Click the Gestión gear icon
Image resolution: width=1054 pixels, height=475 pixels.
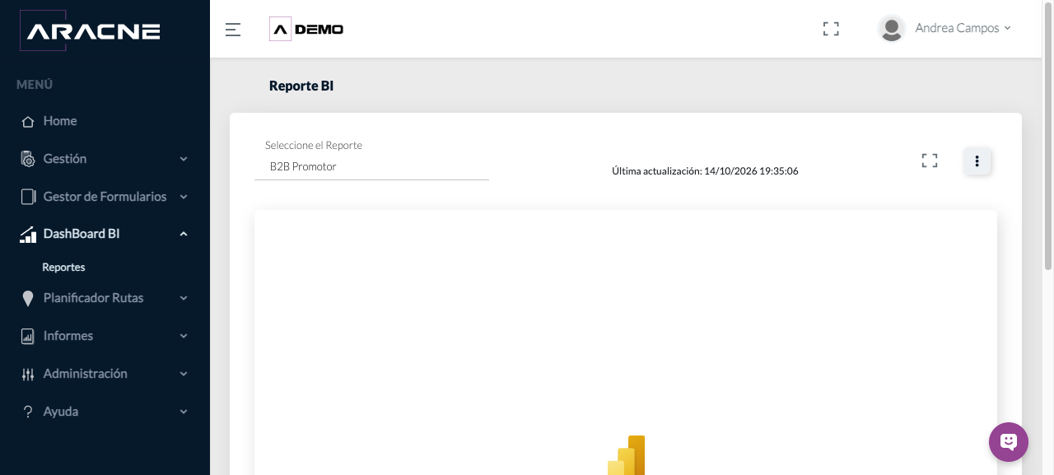pyautogui.click(x=28, y=159)
